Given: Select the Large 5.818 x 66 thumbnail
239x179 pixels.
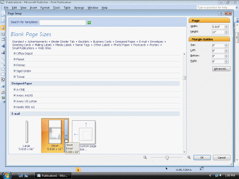Looking at the screenshot, I should (27, 136).
